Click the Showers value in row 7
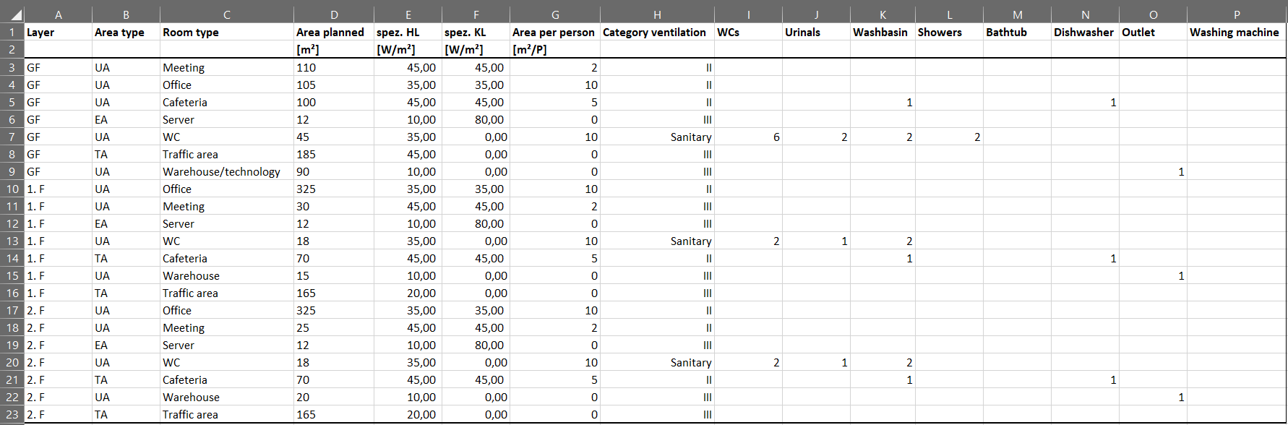 tap(949, 137)
